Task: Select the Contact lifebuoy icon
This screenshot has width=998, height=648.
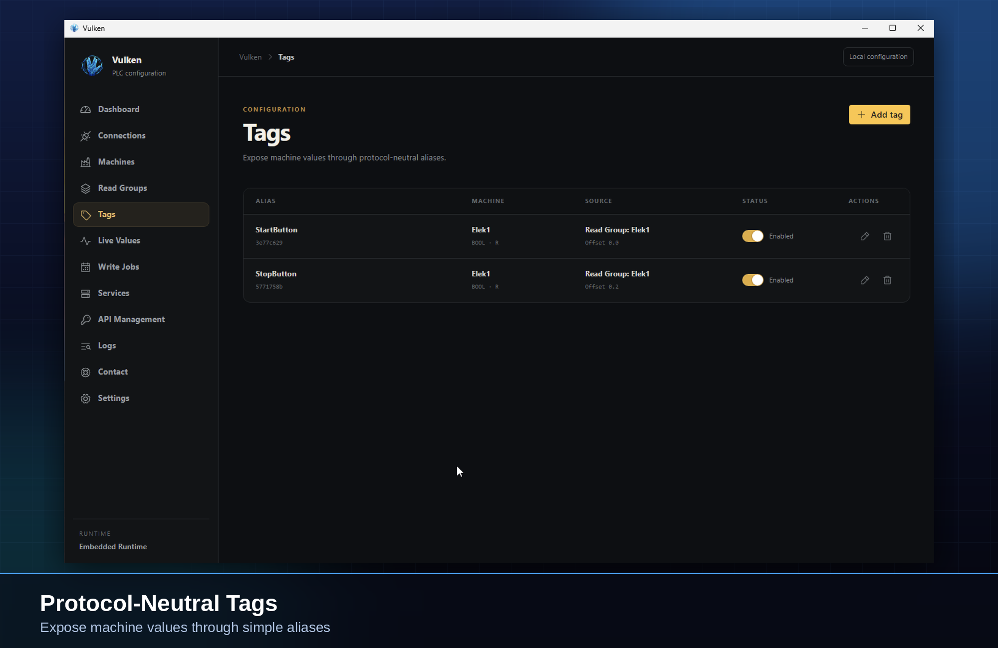Action: click(85, 372)
